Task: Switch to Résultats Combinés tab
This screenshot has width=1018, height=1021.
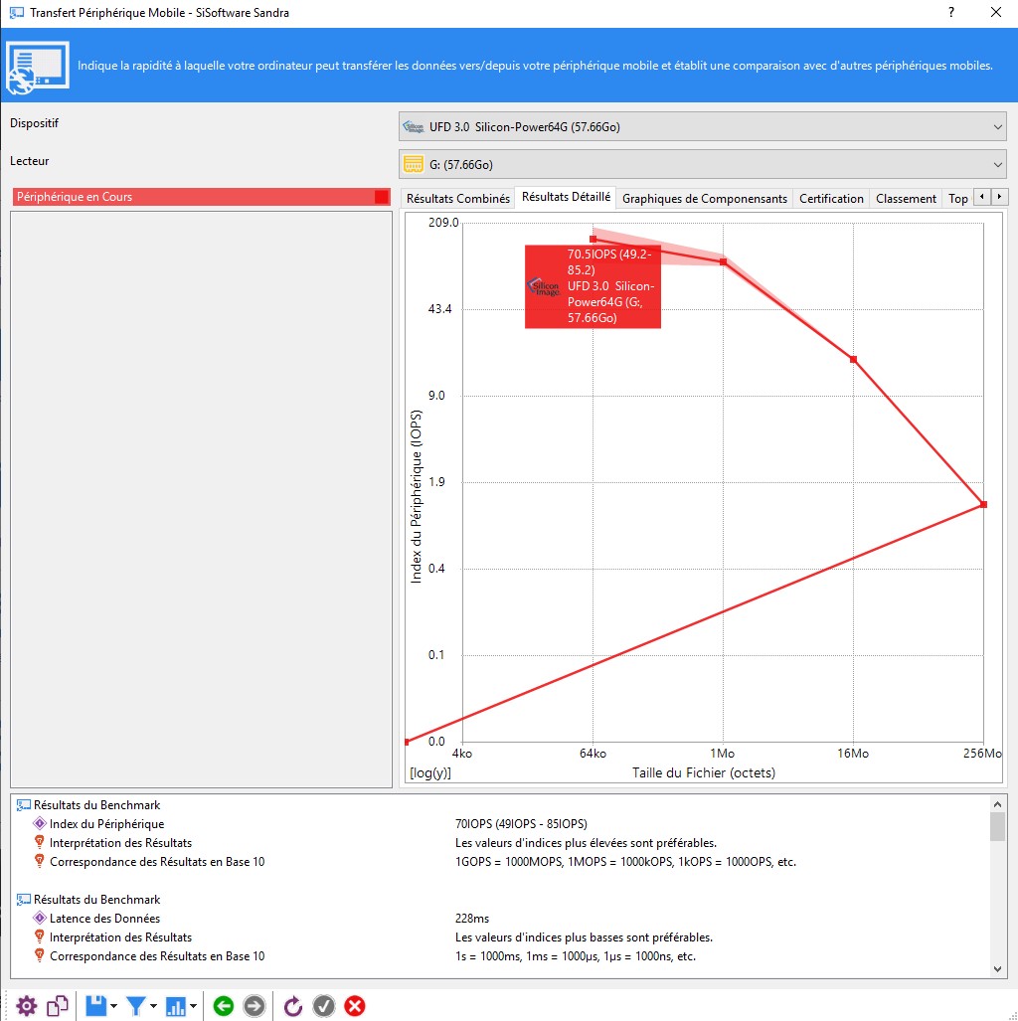Action: pos(457,198)
